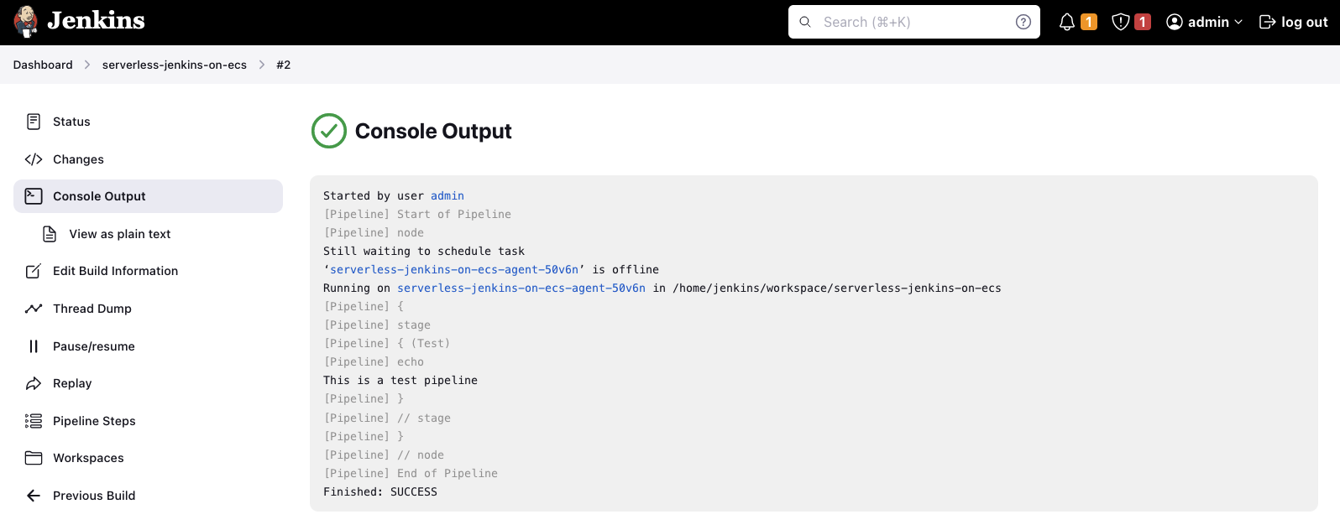Click the Replay arrow icon

[x=34, y=383]
